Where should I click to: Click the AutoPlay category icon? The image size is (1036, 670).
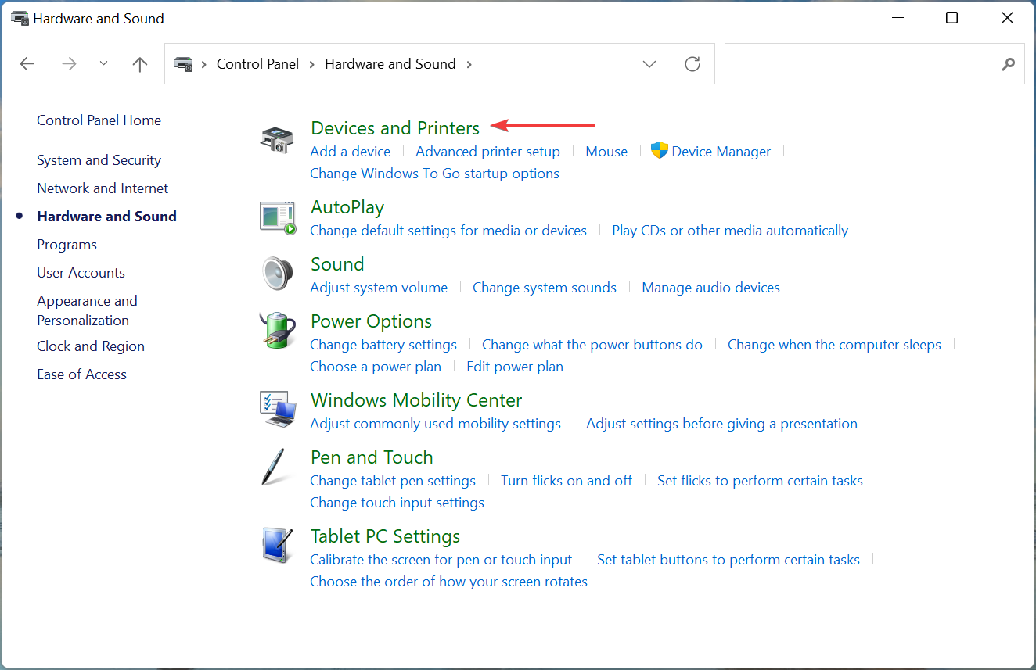pos(277,218)
